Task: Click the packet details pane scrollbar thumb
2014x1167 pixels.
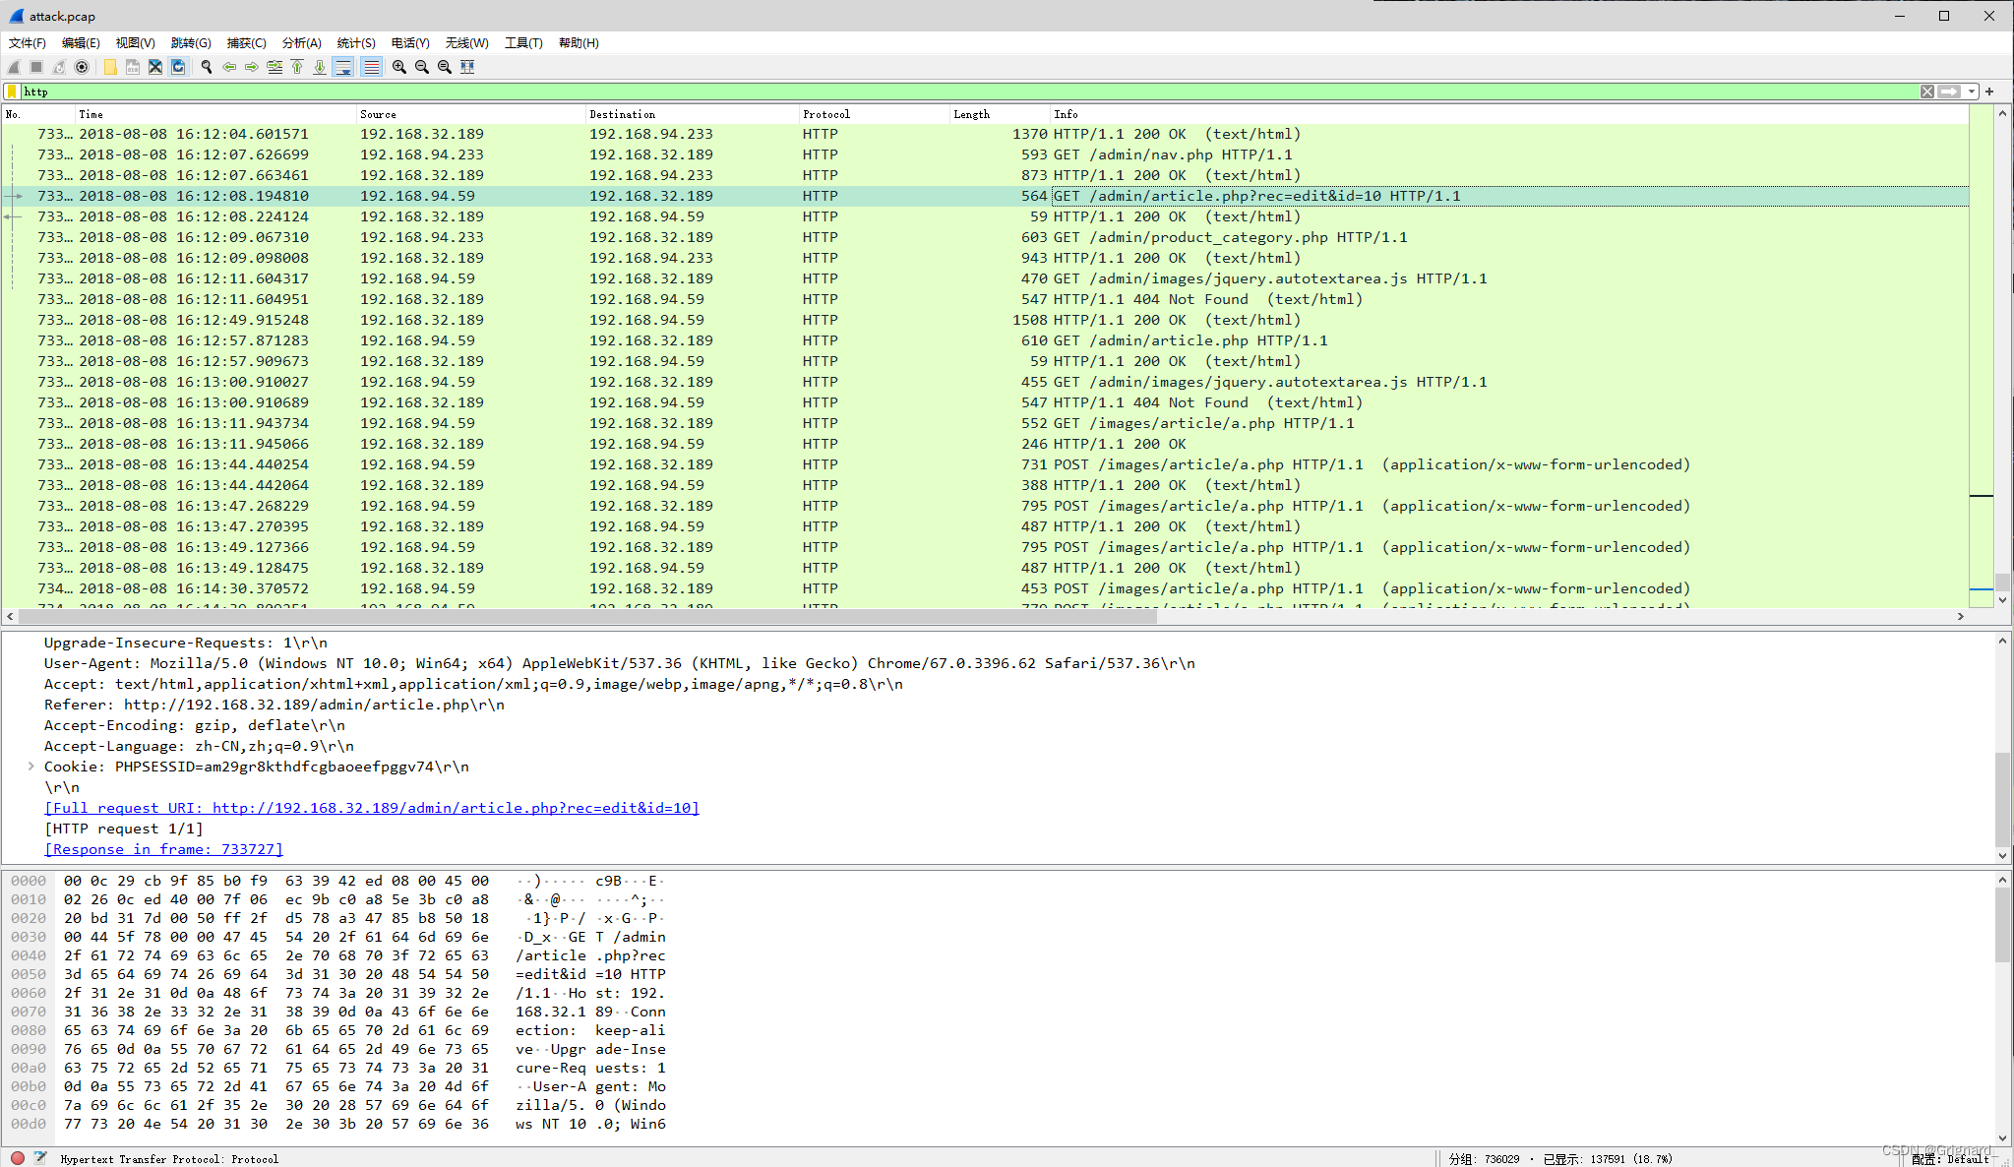Action: 2002,799
